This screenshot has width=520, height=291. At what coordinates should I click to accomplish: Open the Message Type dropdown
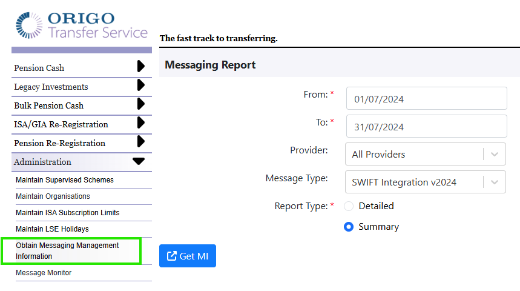click(x=426, y=182)
